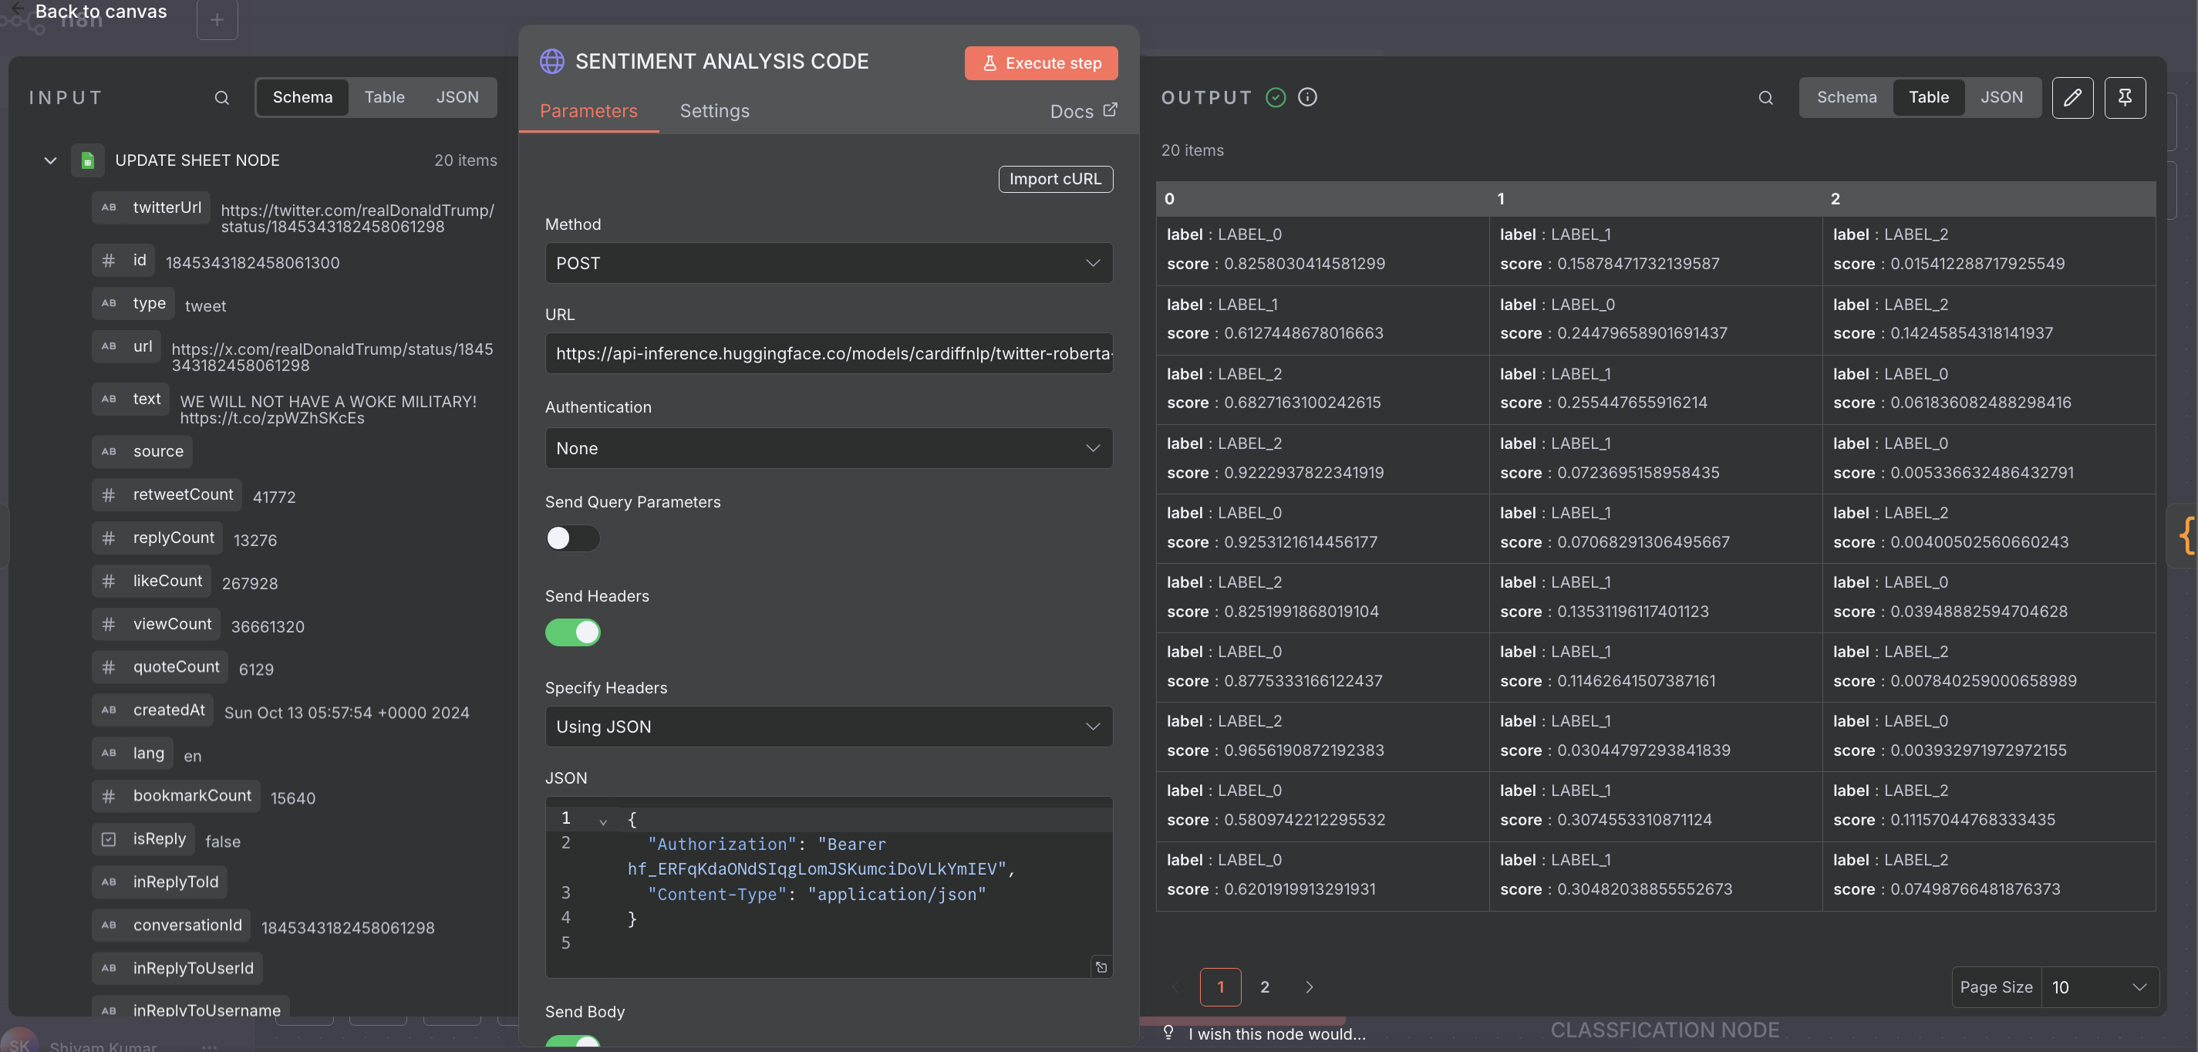
Task: Open the Method POST dropdown
Action: tap(828, 264)
